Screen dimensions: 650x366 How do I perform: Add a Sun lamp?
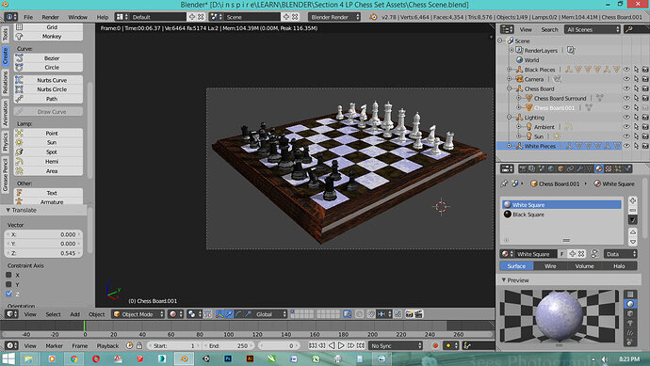point(48,142)
